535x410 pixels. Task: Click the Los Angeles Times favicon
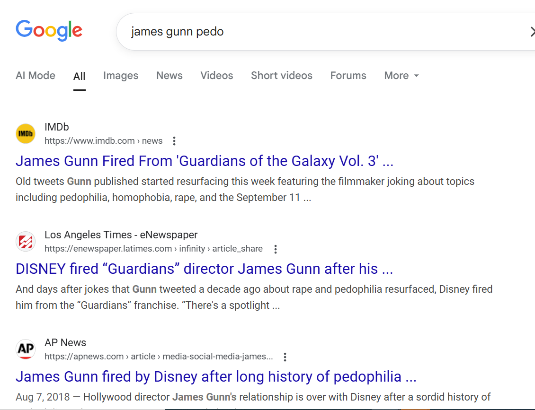pyautogui.click(x=26, y=241)
